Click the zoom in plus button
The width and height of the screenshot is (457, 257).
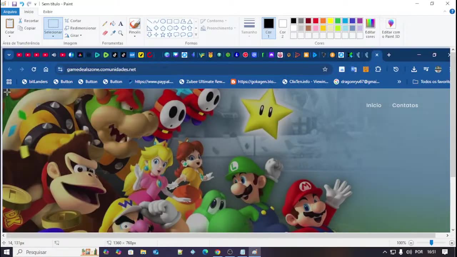(452, 243)
